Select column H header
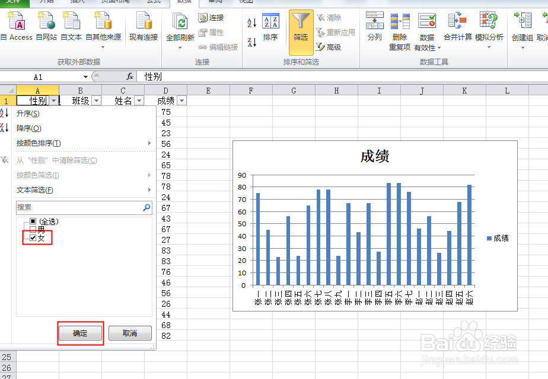The height and width of the screenshot is (379, 548). [x=336, y=91]
